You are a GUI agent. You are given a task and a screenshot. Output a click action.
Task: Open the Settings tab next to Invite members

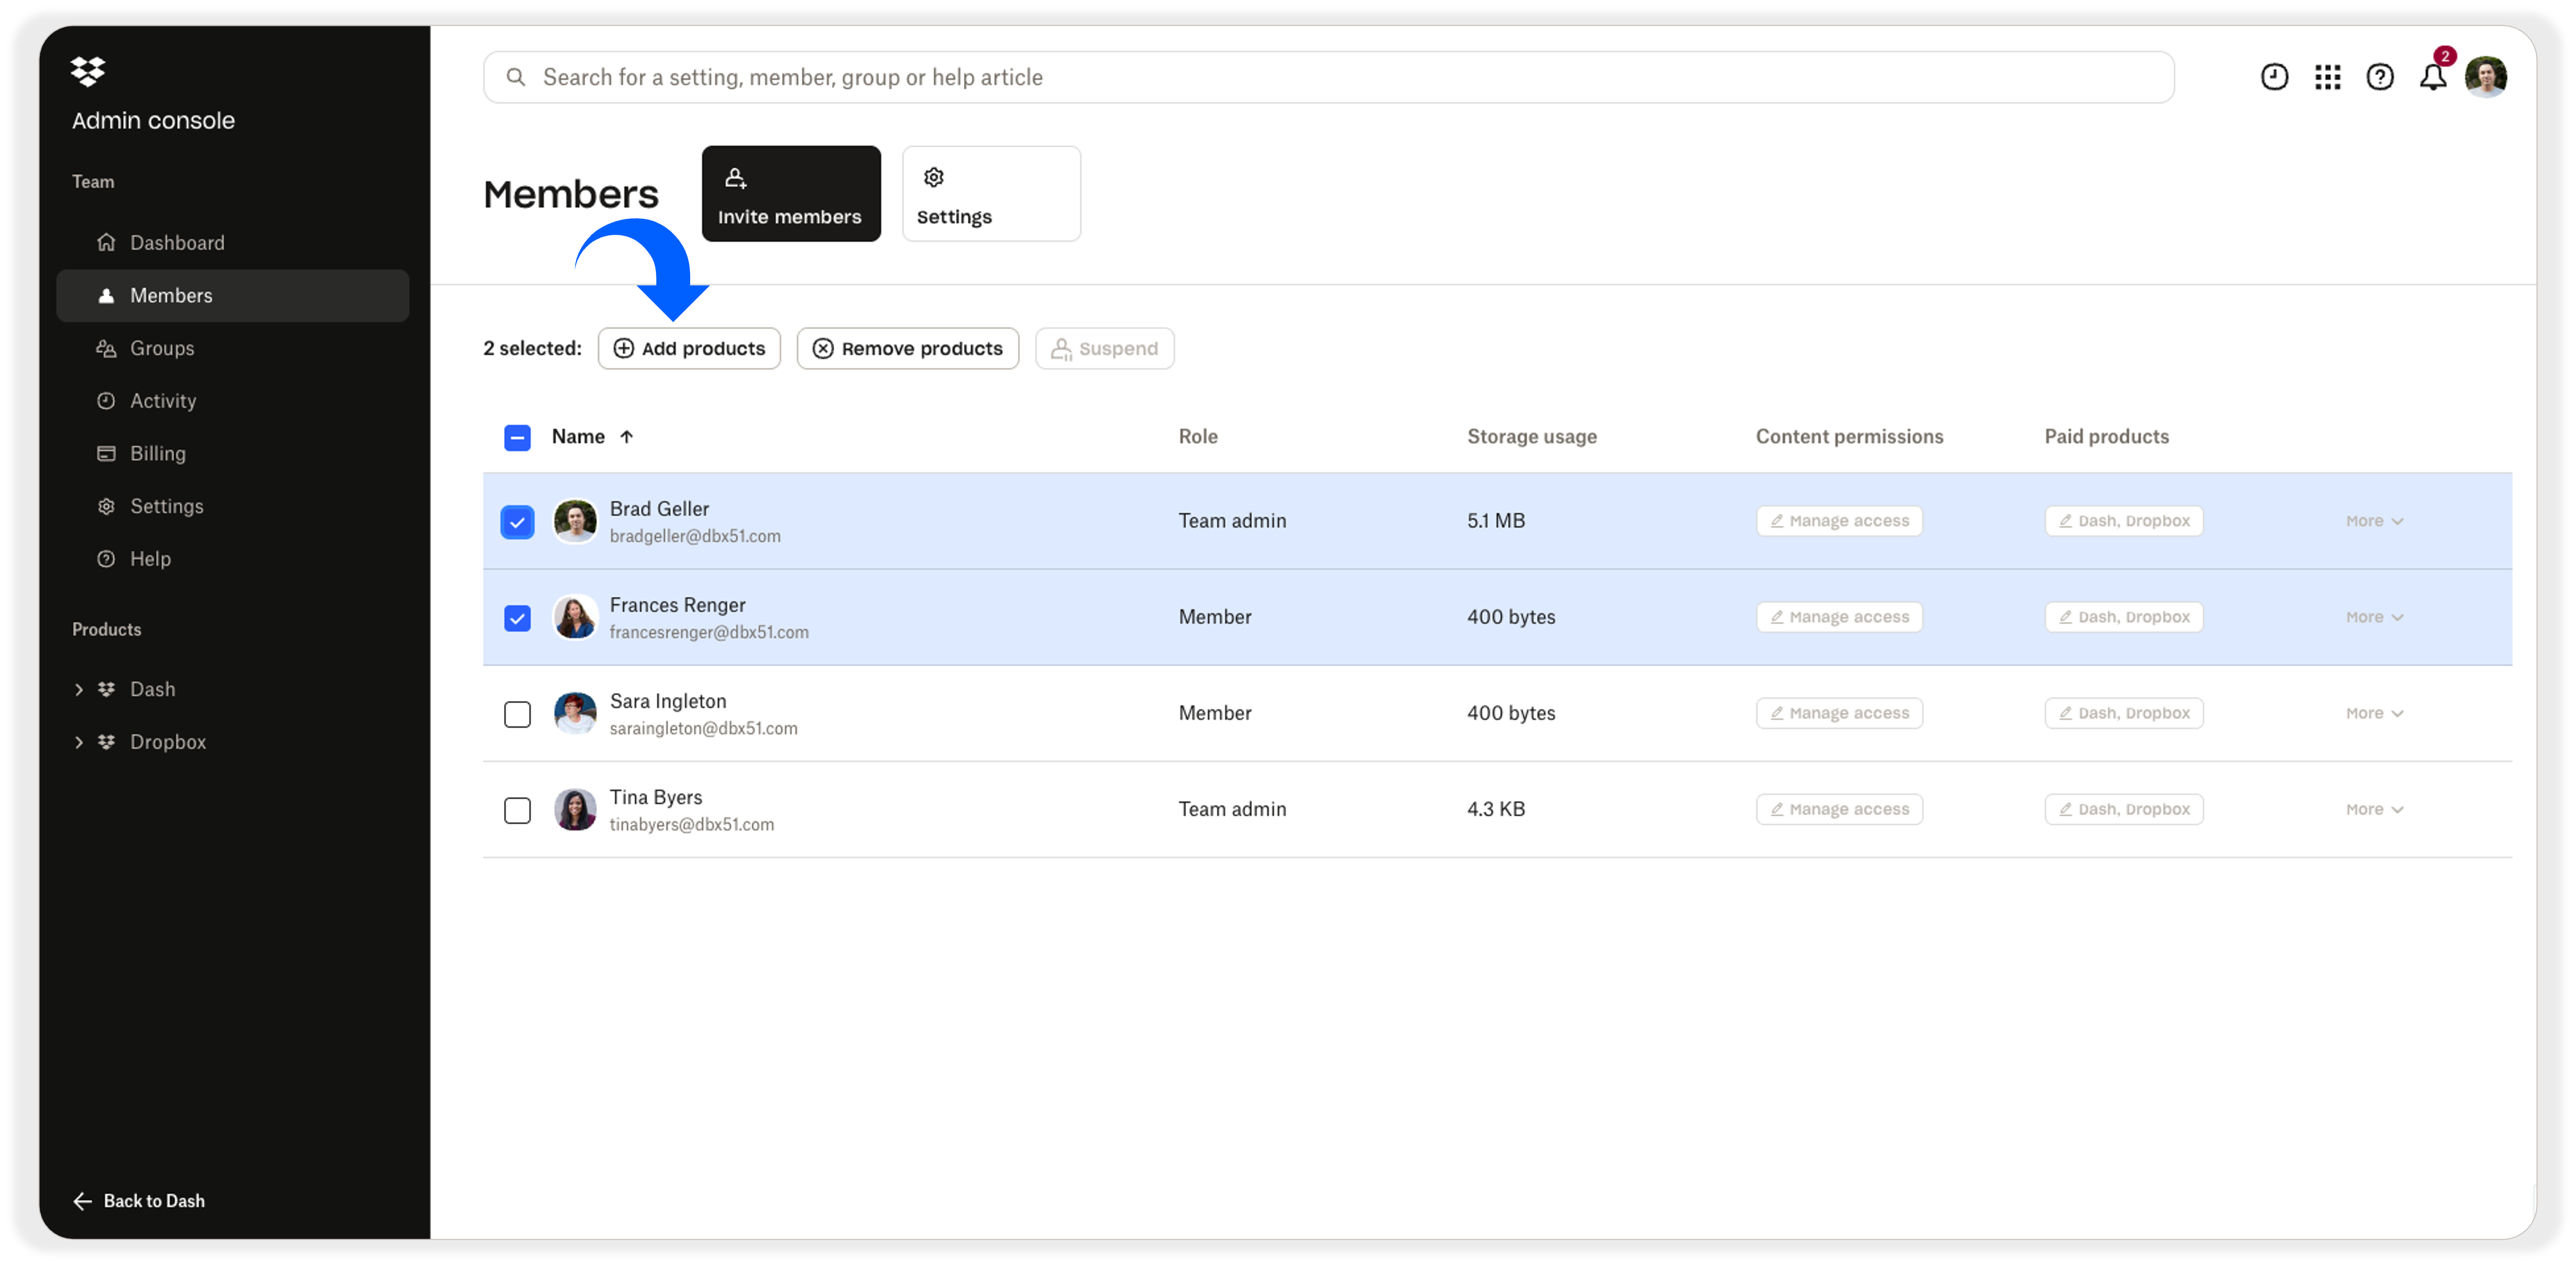click(991, 193)
